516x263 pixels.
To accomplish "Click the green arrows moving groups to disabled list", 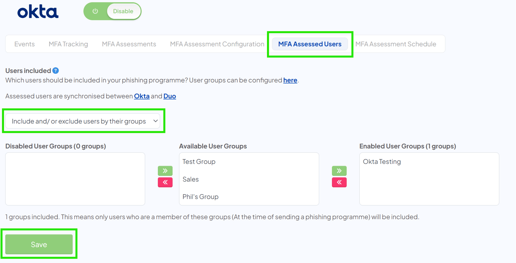I will click(165, 171).
